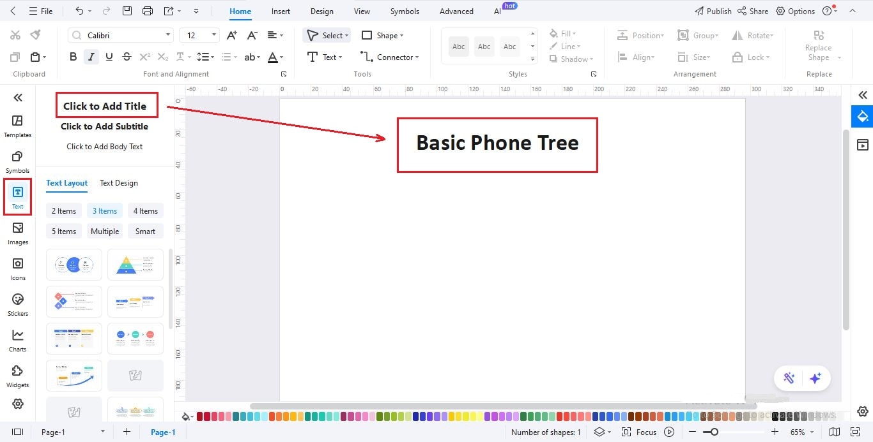Pick the black color swatch in palette
Screen dimensions: 873x442
(776, 416)
